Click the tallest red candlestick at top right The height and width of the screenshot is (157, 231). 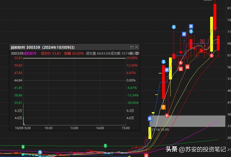click(x=215, y=17)
